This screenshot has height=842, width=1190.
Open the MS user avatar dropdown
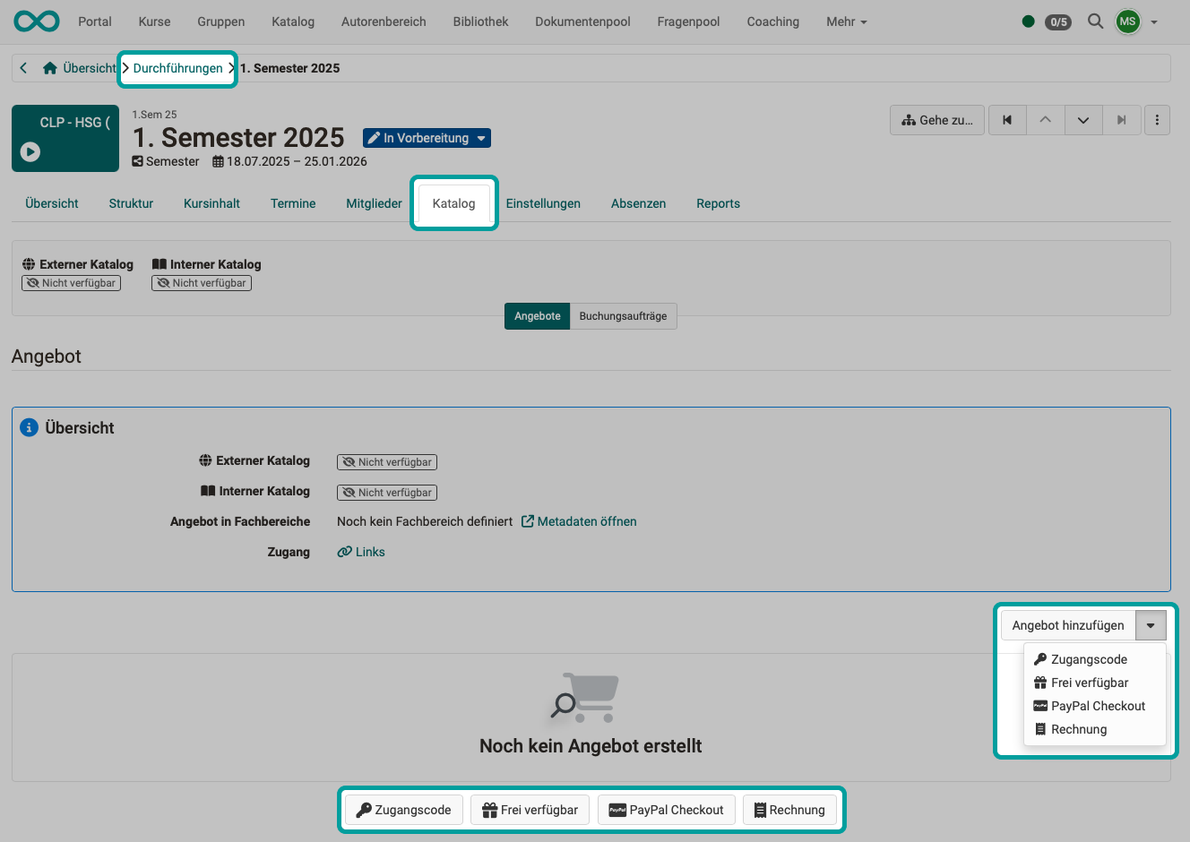point(1128,21)
